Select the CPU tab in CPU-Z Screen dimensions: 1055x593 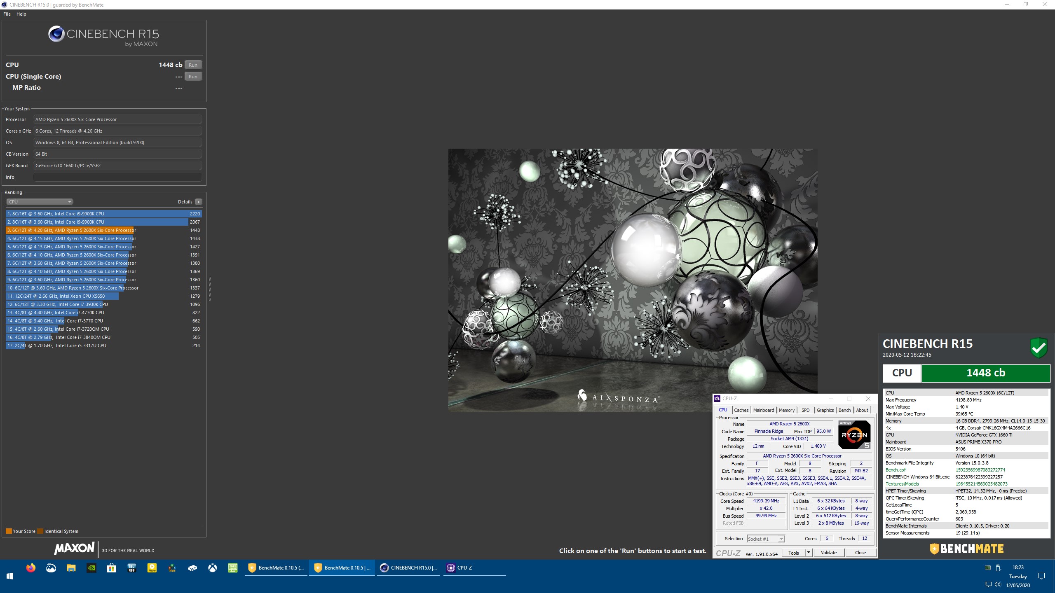pos(723,410)
